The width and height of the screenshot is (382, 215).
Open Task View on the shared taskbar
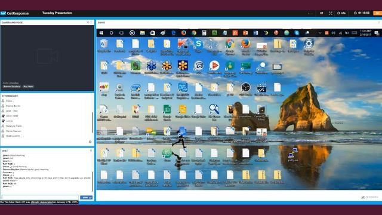121,33
